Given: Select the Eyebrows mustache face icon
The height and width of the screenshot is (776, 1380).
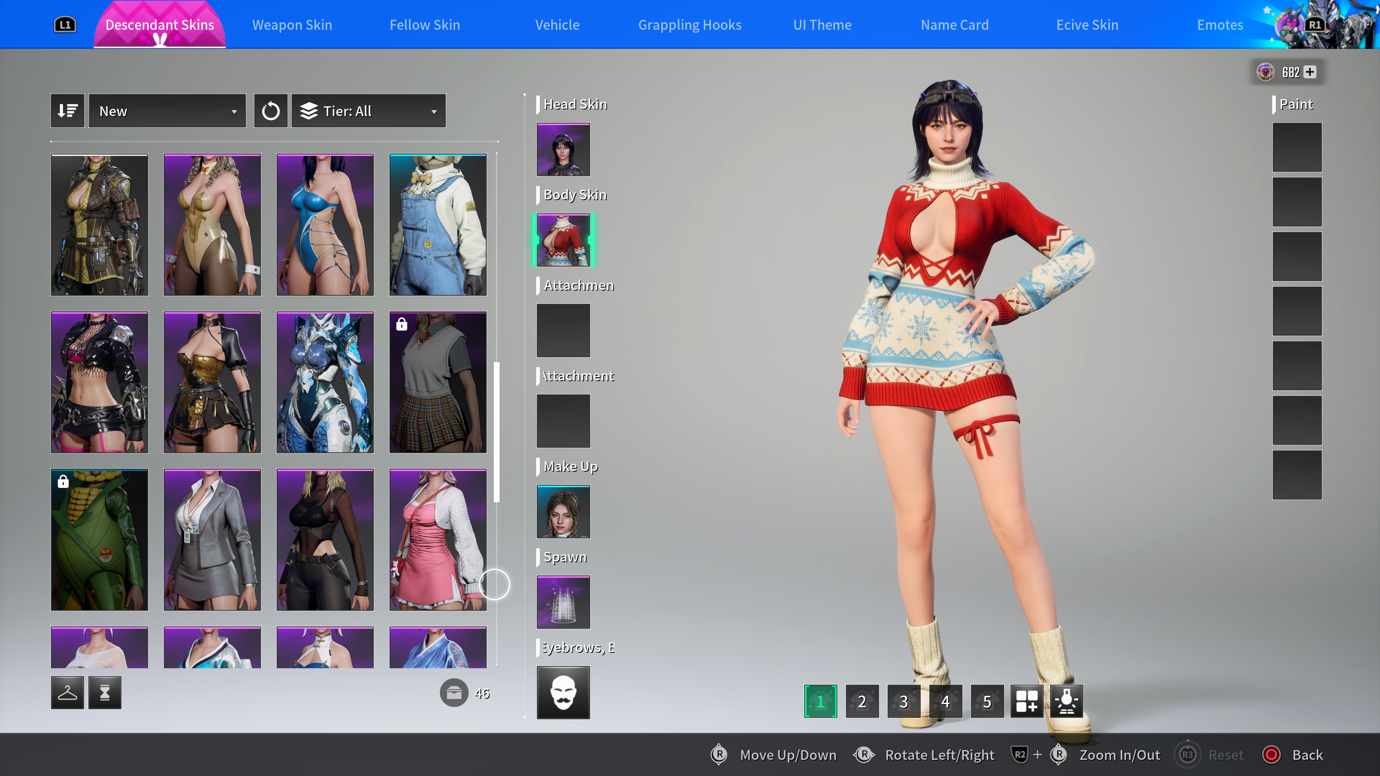Looking at the screenshot, I should point(563,692).
